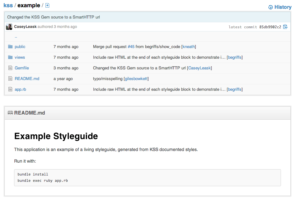Open latest commit 85db9902c2
This screenshot has width=296, height=200.
pyautogui.click(x=270, y=27)
